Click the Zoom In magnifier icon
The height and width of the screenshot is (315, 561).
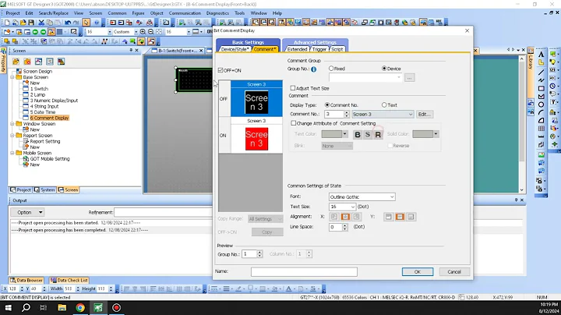click(143, 32)
